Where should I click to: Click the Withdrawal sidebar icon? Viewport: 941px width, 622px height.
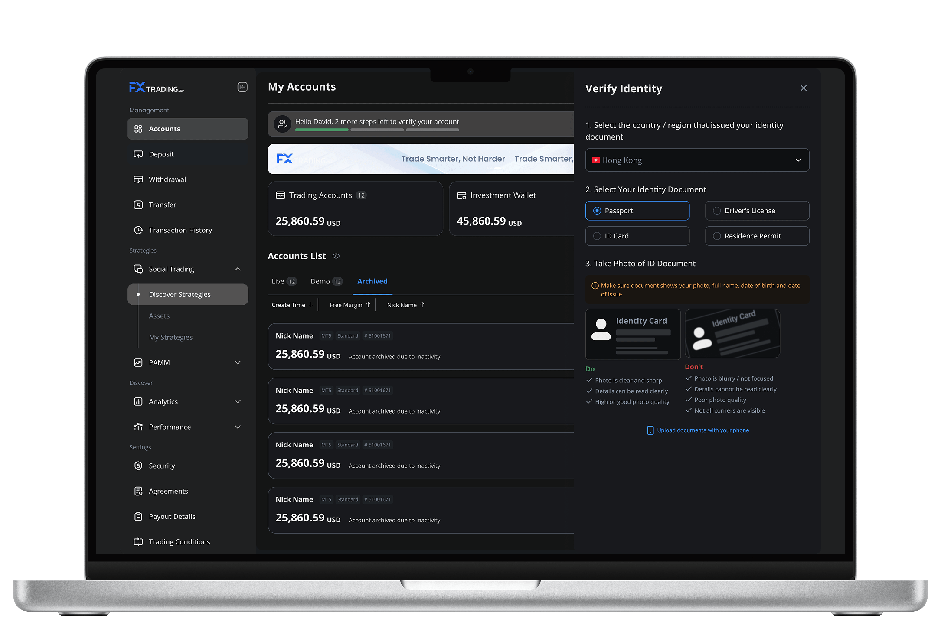click(138, 179)
